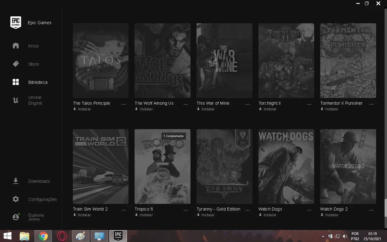Open options menu for Tyranny - Gold Edition
Screen dimensions: 387x242
(x=248, y=210)
